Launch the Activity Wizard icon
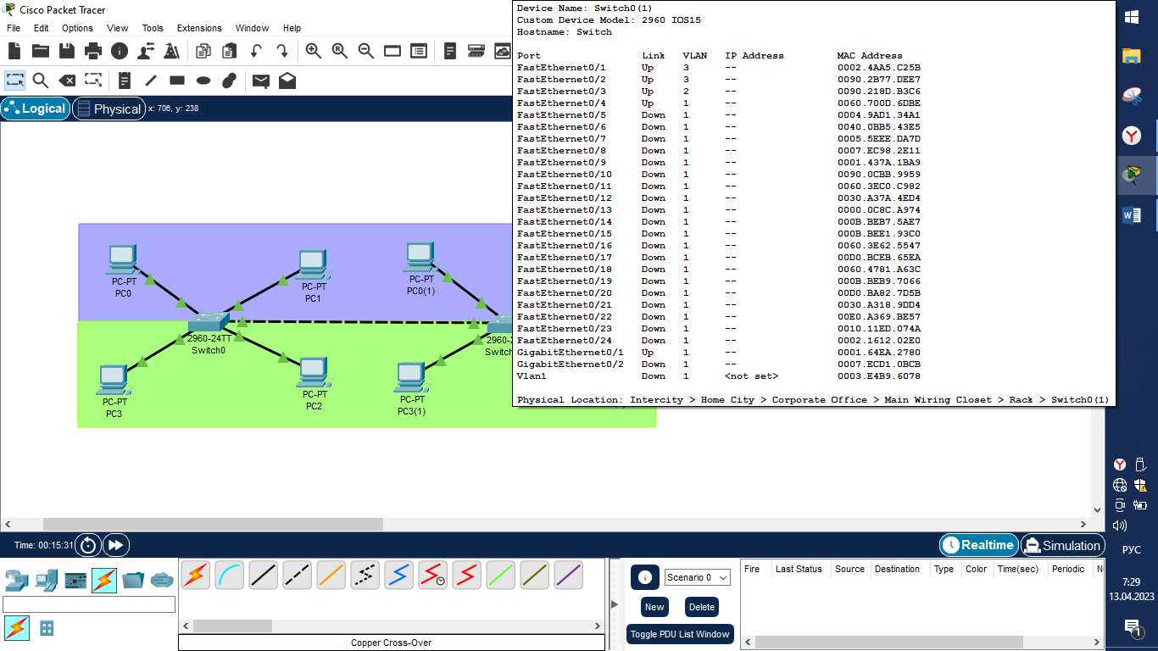The height and width of the screenshot is (651, 1158). [x=171, y=51]
